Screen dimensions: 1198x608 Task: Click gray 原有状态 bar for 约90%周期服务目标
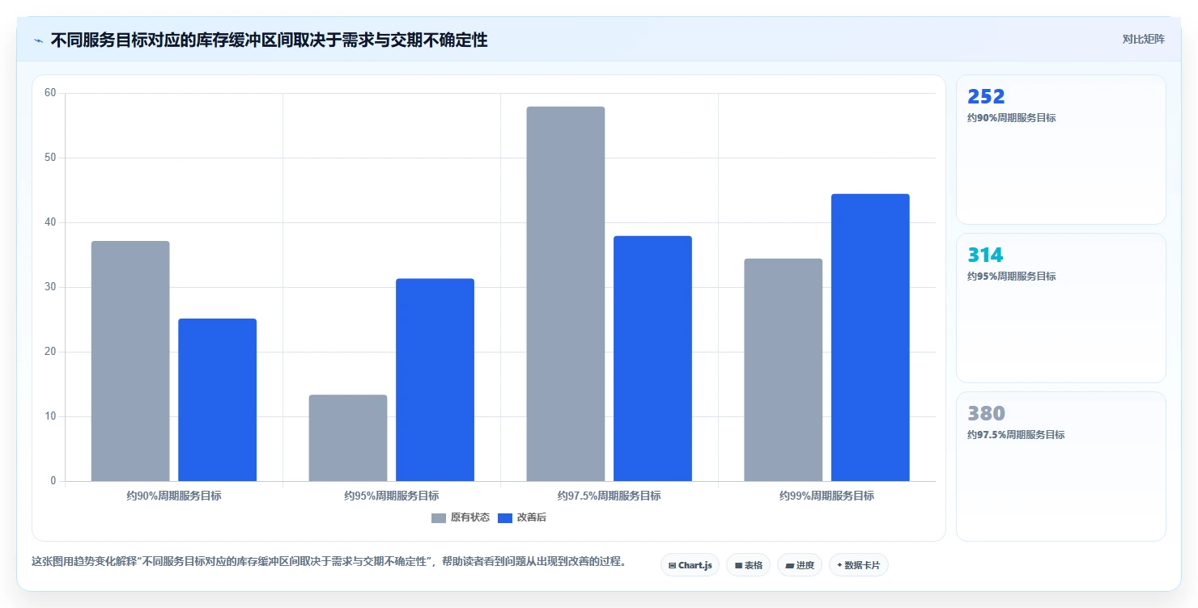pos(130,361)
